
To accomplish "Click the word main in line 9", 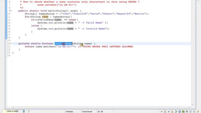I will [x=52, y=11].
